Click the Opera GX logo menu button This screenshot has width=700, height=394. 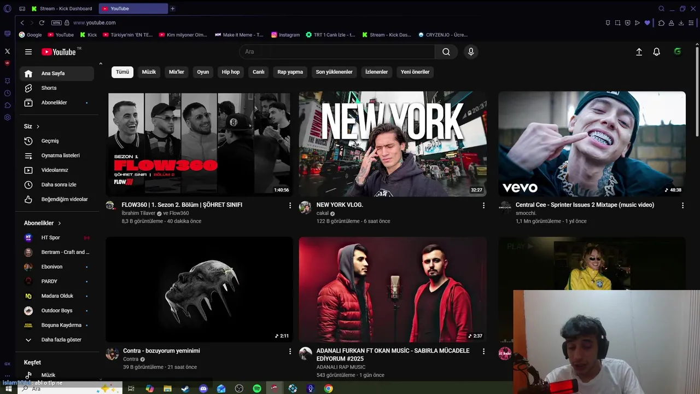click(x=7, y=8)
